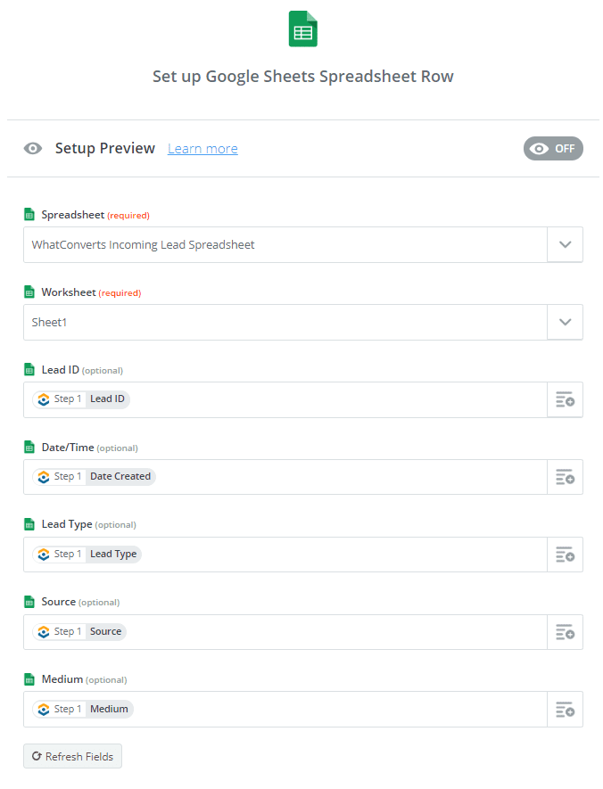Click the Refresh Fields button

[72, 756]
